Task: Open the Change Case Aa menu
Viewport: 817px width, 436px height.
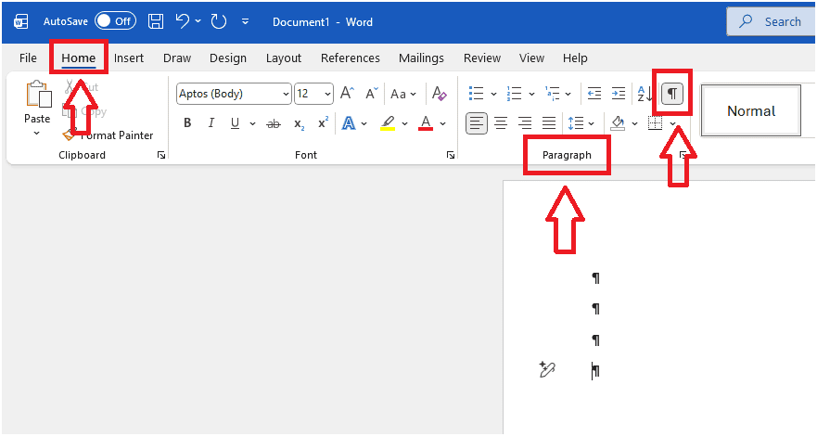Action: 403,94
